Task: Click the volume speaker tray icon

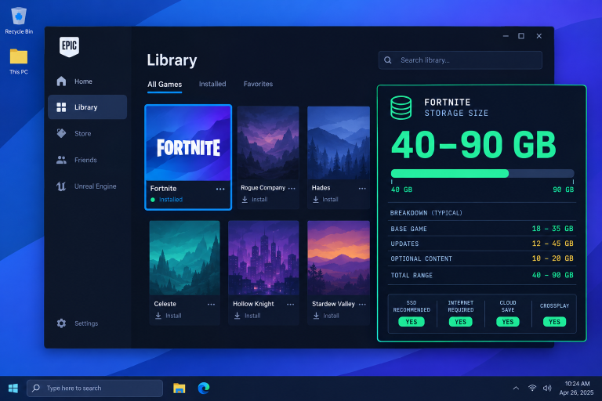Action: [x=547, y=388]
